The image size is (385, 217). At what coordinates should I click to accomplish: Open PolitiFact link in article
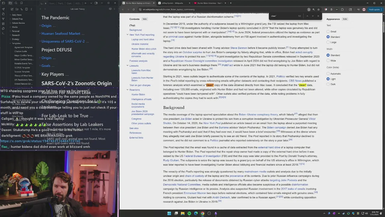[227, 65]
